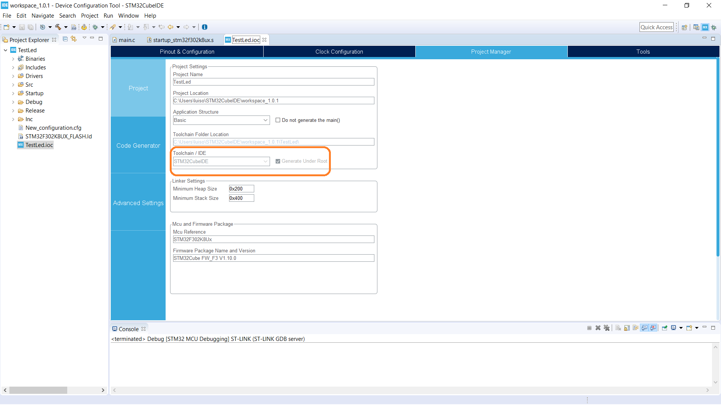This screenshot has width=721, height=405.
Task: Click the Open Perspective icon
Action: (684, 27)
